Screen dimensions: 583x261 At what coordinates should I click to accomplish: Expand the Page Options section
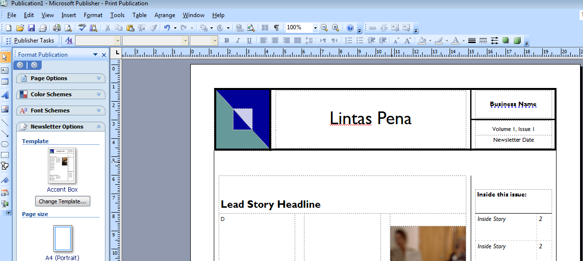(61, 78)
